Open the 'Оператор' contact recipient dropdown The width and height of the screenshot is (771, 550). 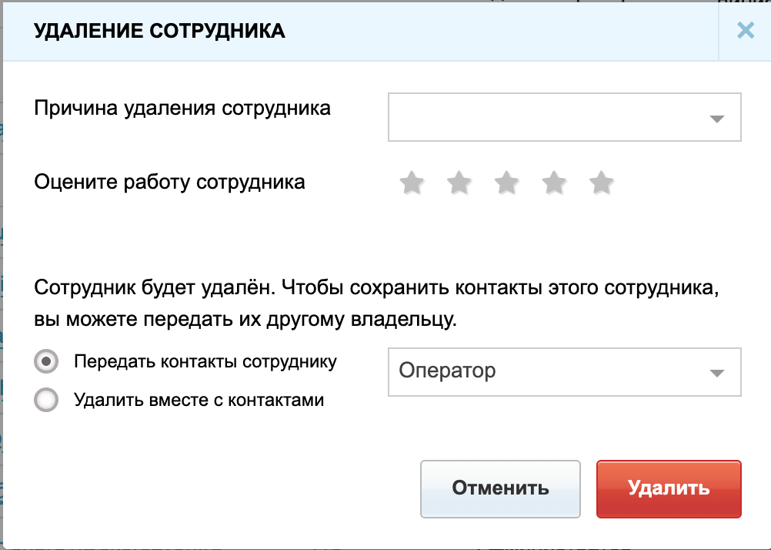546,372
